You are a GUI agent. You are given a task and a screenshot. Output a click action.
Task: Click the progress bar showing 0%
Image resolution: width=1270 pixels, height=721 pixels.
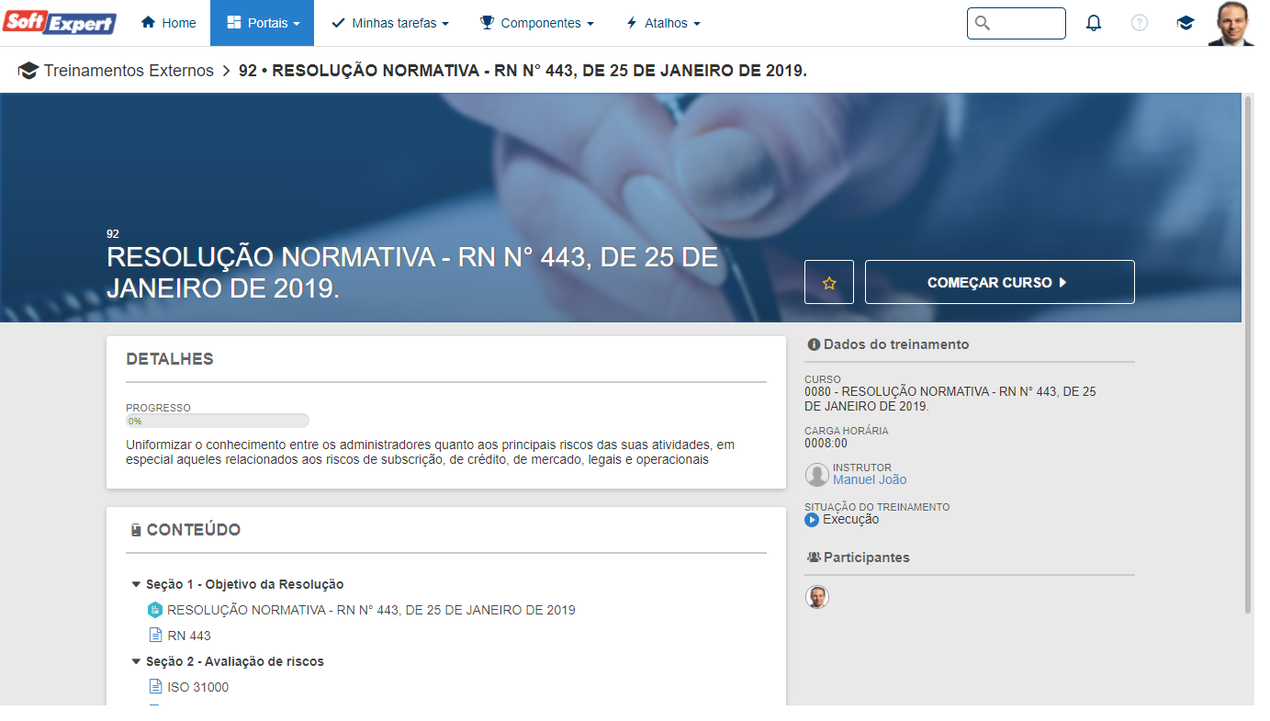click(x=218, y=421)
